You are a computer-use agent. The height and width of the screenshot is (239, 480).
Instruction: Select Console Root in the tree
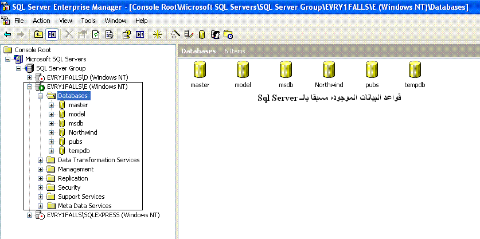click(33, 50)
